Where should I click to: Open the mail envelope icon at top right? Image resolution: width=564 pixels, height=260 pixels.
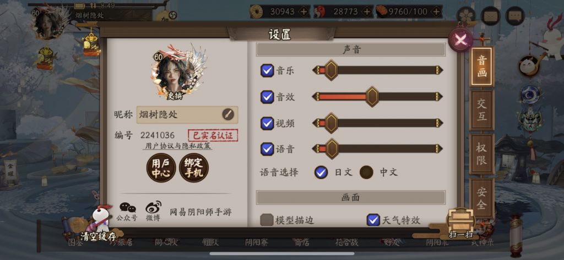[x=490, y=16]
